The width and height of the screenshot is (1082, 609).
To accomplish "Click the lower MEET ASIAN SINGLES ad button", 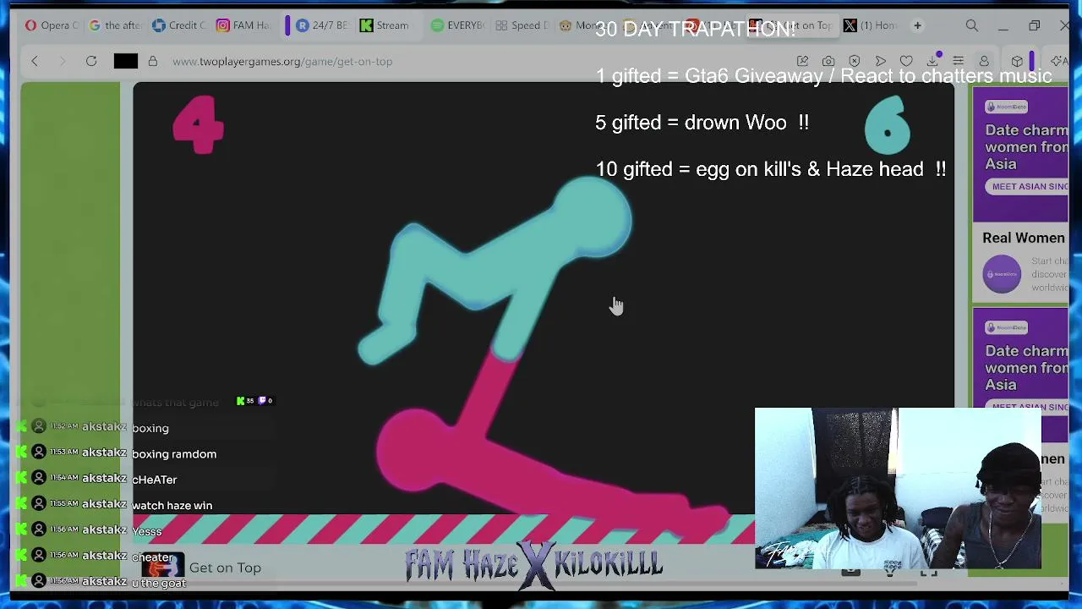I will coord(1026,407).
